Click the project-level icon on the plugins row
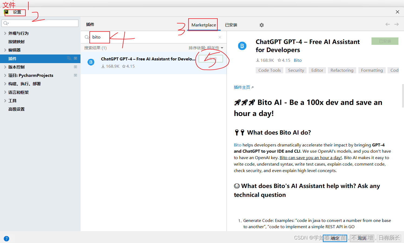This screenshot has height=243, width=404. (76, 58)
